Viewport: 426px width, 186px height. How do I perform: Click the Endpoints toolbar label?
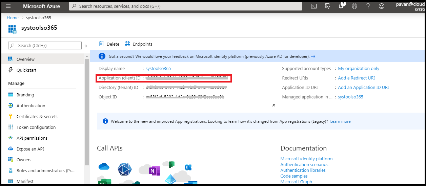tap(142, 44)
